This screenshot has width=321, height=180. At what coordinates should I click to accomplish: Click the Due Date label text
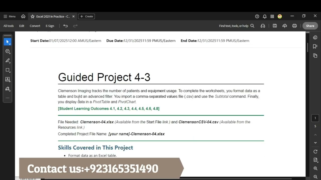[x=115, y=40]
